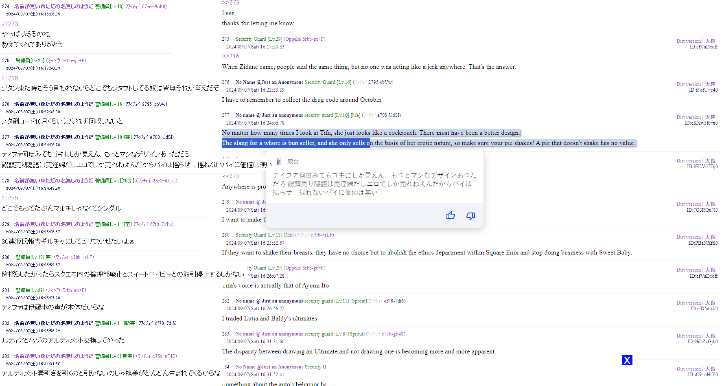Image resolution: width=722 pixels, height=386 pixels.
Task: Click poster name in translated post 276
Action: click(269, 82)
